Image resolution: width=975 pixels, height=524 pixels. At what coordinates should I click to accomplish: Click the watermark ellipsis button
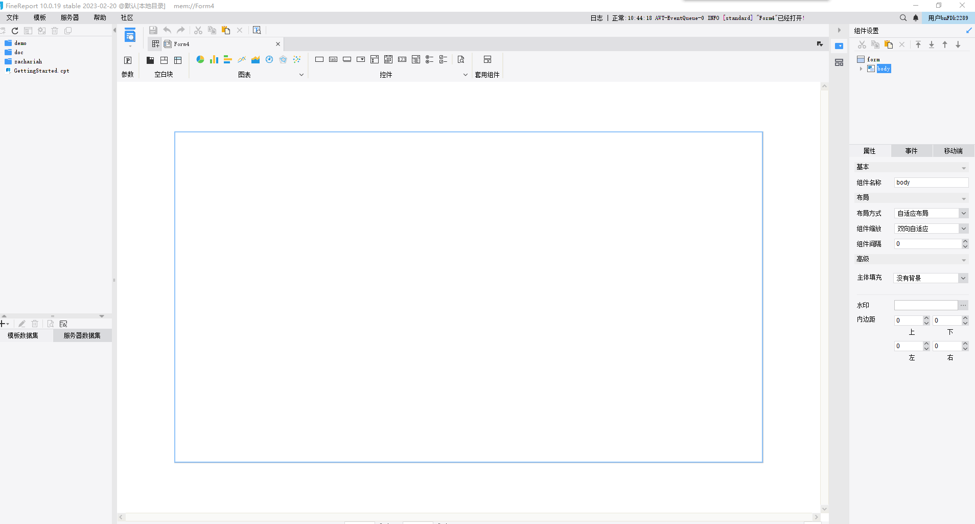[963, 305]
